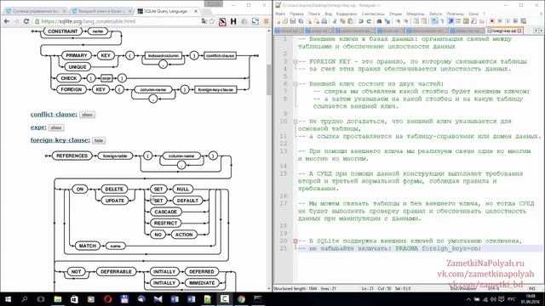Screen dimensions: 545x306
Task: Click the red and white extension icon
Action: click(222, 21)
